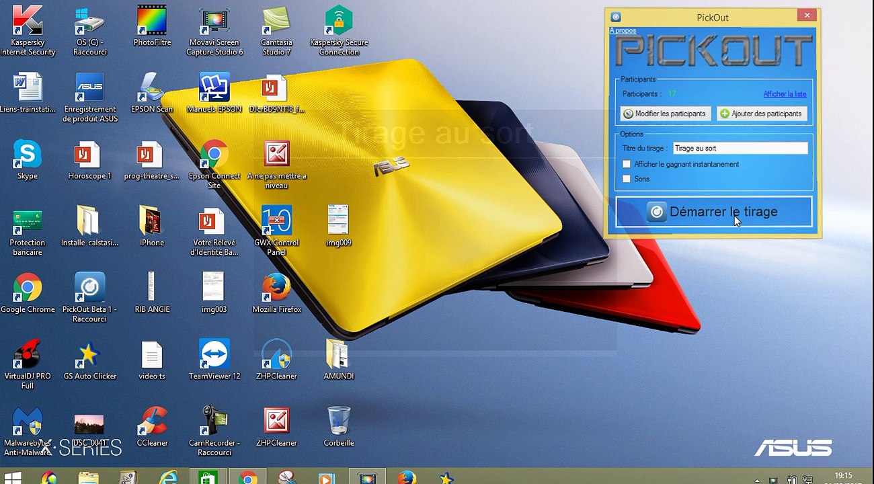
Task: Open Firefox from the taskbar
Action: 406,478
